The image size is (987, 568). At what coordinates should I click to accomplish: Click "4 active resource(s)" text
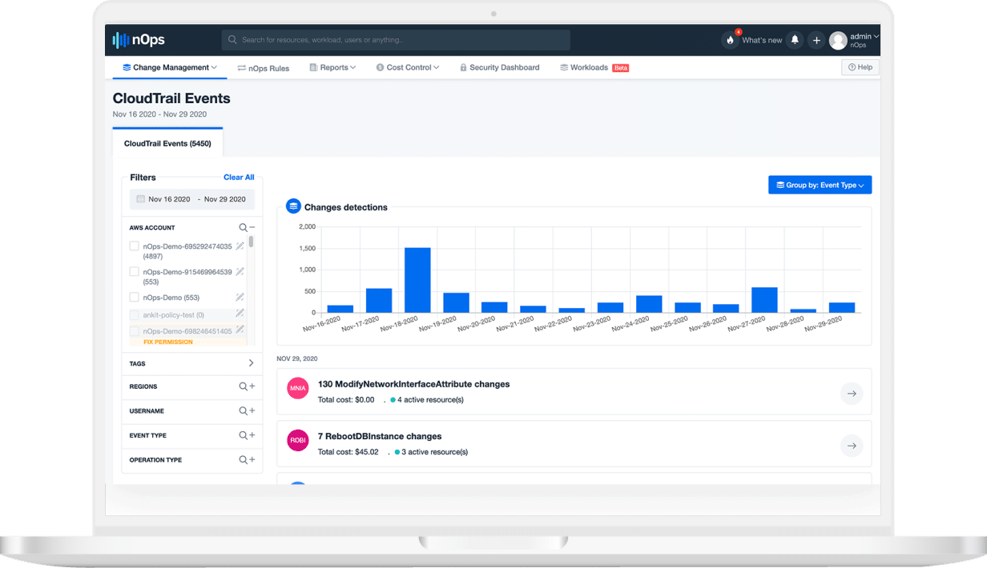(430, 400)
